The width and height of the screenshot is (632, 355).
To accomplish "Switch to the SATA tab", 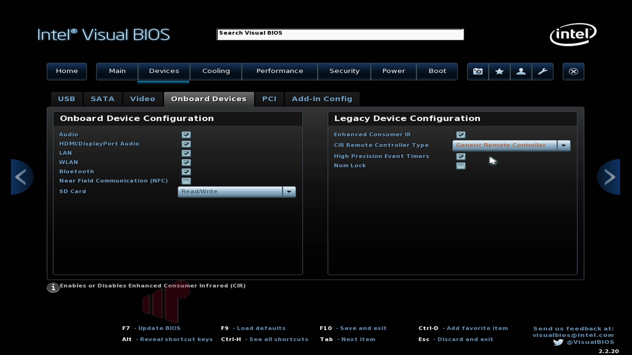I will tap(103, 99).
